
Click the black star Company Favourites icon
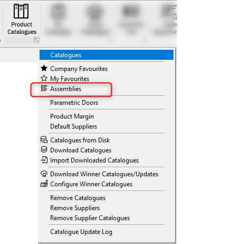click(44, 68)
